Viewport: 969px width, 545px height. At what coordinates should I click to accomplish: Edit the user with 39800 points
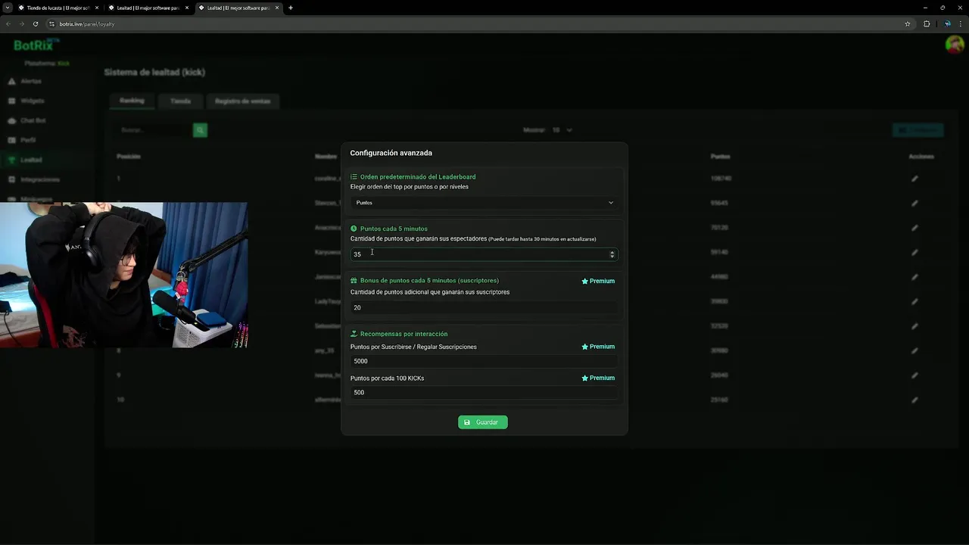tap(914, 301)
